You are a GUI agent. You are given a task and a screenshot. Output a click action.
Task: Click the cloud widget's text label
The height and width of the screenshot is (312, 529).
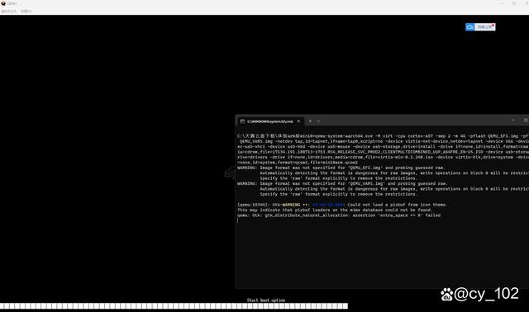[x=484, y=27]
